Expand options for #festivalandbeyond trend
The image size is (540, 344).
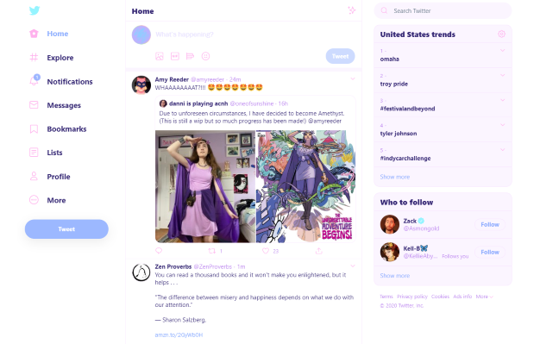coord(502,100)
